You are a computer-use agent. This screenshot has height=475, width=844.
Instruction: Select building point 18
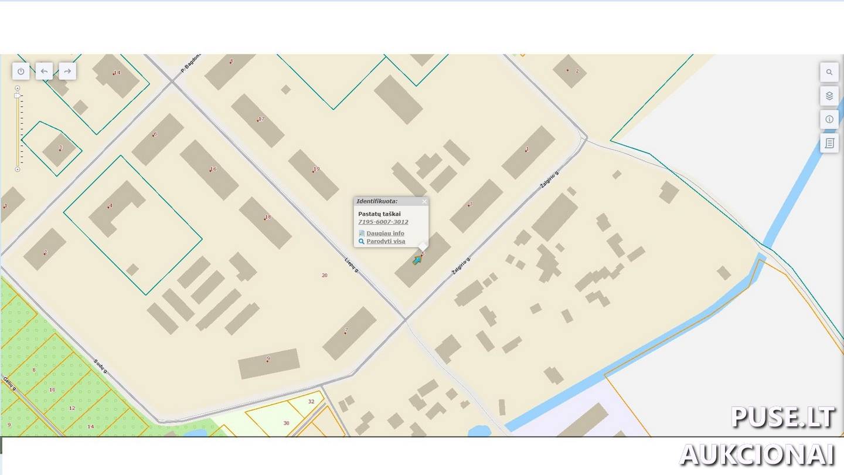267,218
